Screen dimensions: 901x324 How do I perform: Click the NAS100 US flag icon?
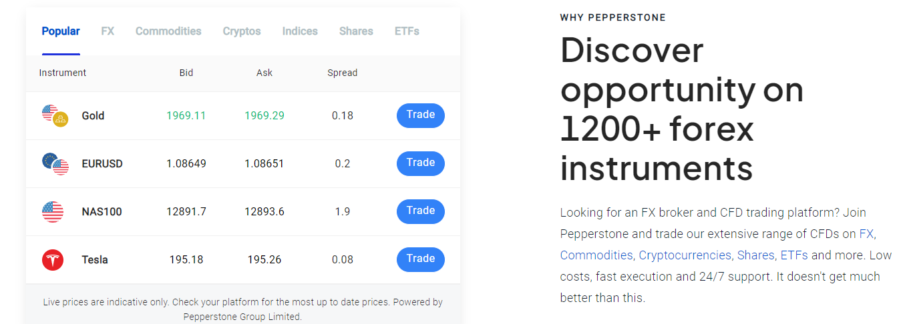53,212
